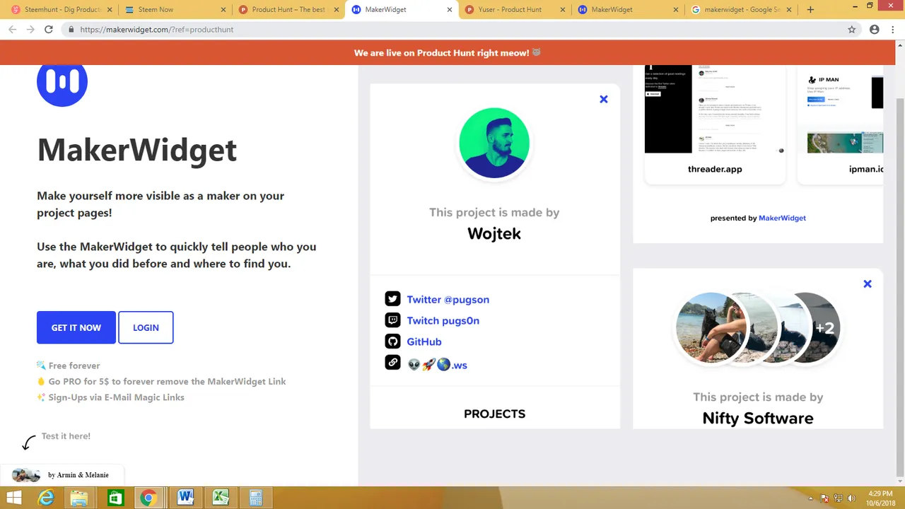The image size is (905, 509).
Task: Show hidden system tray icons
Action: [812, 498]
